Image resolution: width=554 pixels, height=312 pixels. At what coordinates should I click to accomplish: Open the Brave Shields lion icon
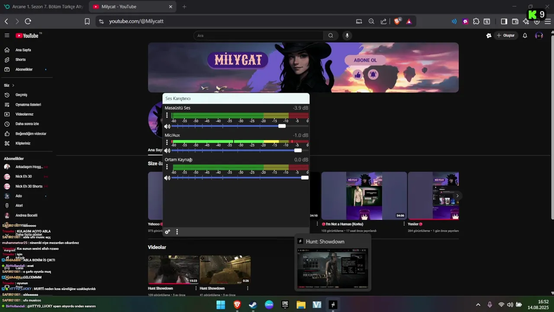coord(397,21)
